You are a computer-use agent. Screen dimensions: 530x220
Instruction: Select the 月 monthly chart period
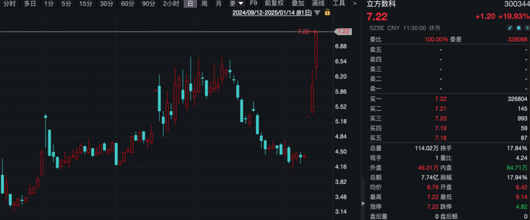pyautogui.click(x=218, y=3)
